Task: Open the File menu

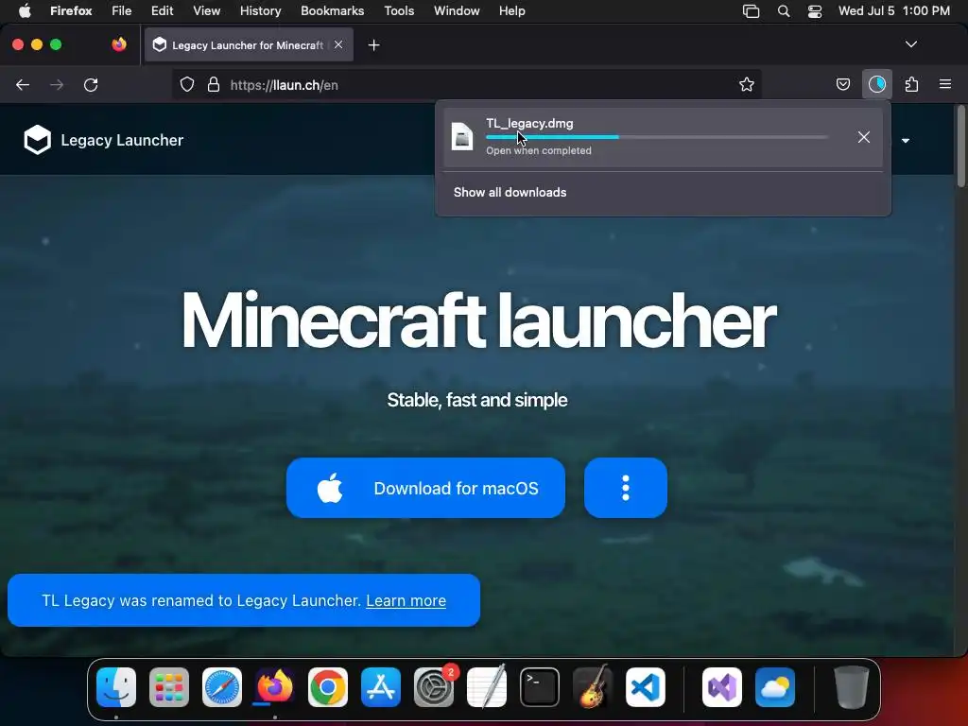Action: point(122,11)
